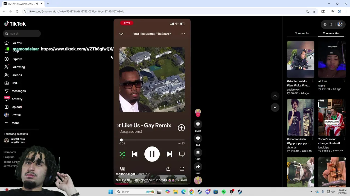Click the TikTok search field

point(22,33)
